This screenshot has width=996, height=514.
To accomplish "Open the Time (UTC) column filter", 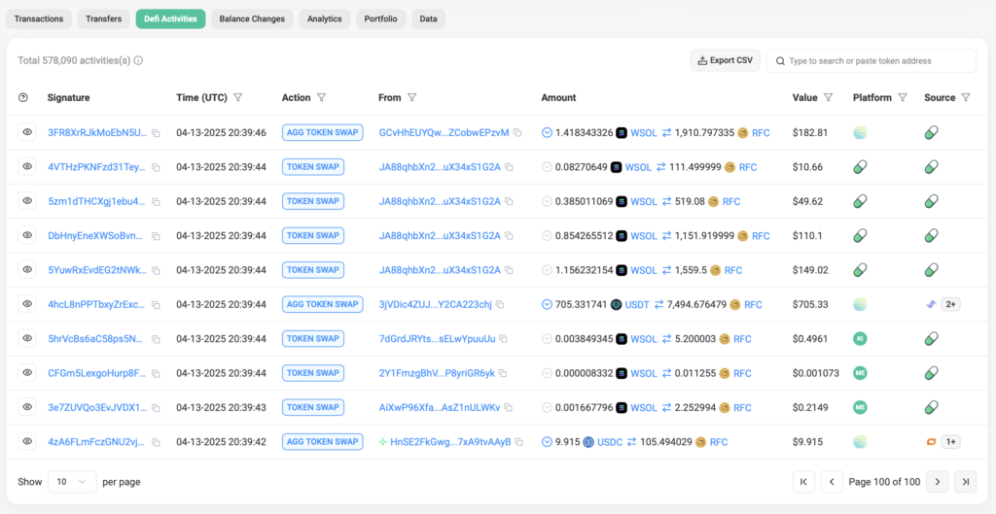I will click(x=238, y=98).
